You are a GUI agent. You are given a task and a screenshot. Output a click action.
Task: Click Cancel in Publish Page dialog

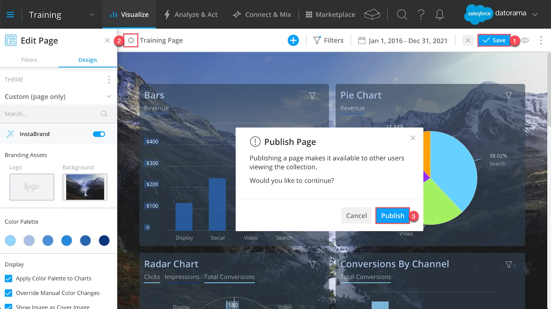click(x=356, y=216)
